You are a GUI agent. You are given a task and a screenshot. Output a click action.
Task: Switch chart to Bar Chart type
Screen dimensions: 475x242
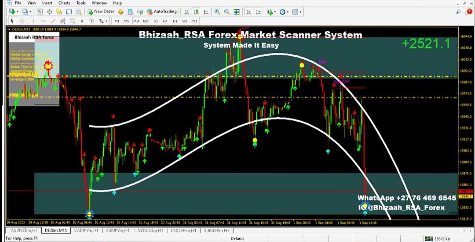tap(186, 12)
